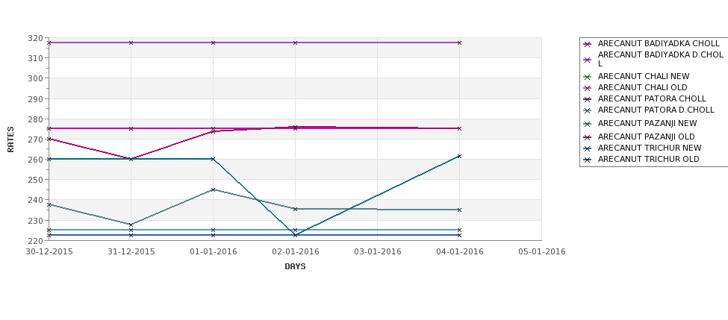The image size is (728, 320).
Task: Click the ARECANUT PATORA D.CHOLL legend marker
Action: [587, 111]
